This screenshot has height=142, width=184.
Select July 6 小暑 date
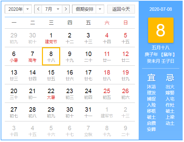[x=14, y=57]
